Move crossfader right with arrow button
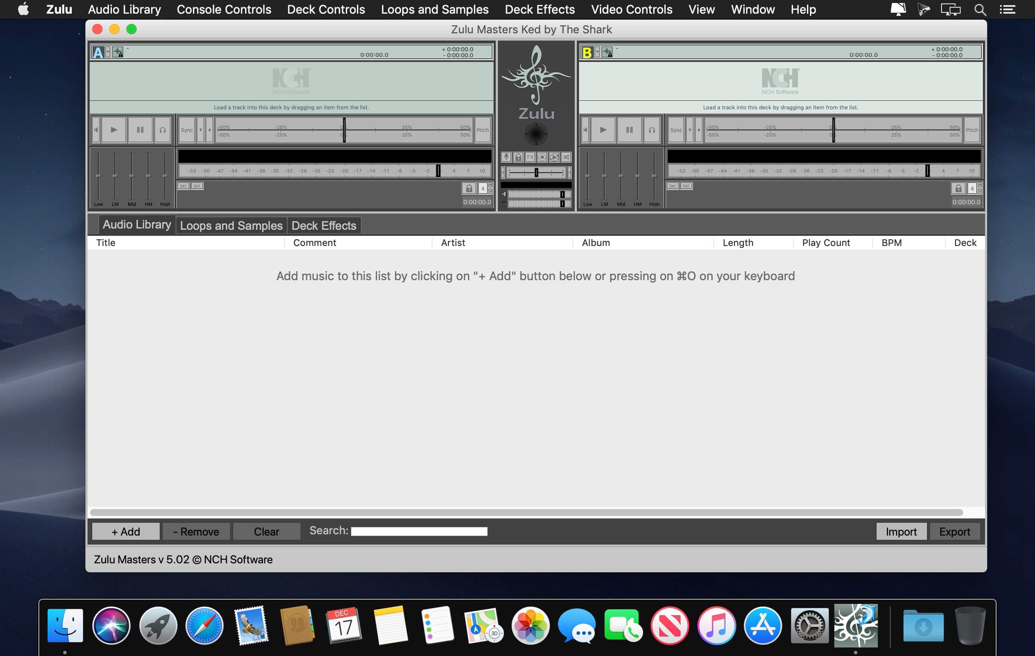Image resolution: width=1035 pixels, height=656 pixels. point(569,173)
